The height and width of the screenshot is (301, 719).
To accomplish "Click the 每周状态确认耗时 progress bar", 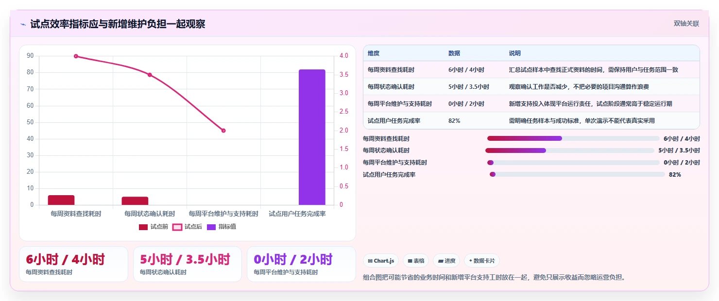I will 570,150.
